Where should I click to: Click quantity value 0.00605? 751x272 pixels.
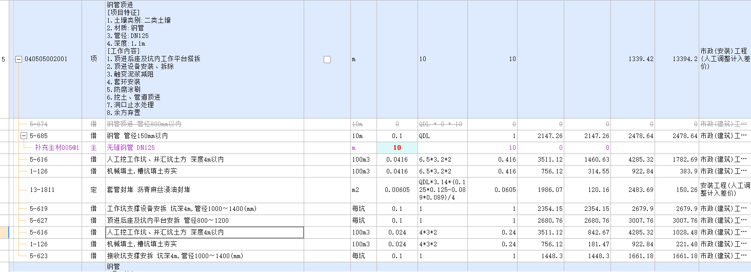[x=397, y=190]
